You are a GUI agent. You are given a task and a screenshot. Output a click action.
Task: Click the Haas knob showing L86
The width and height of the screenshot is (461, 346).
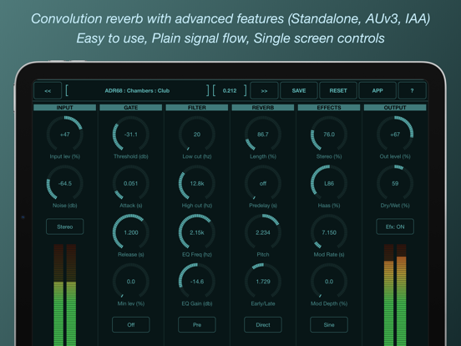coord(329,183)
